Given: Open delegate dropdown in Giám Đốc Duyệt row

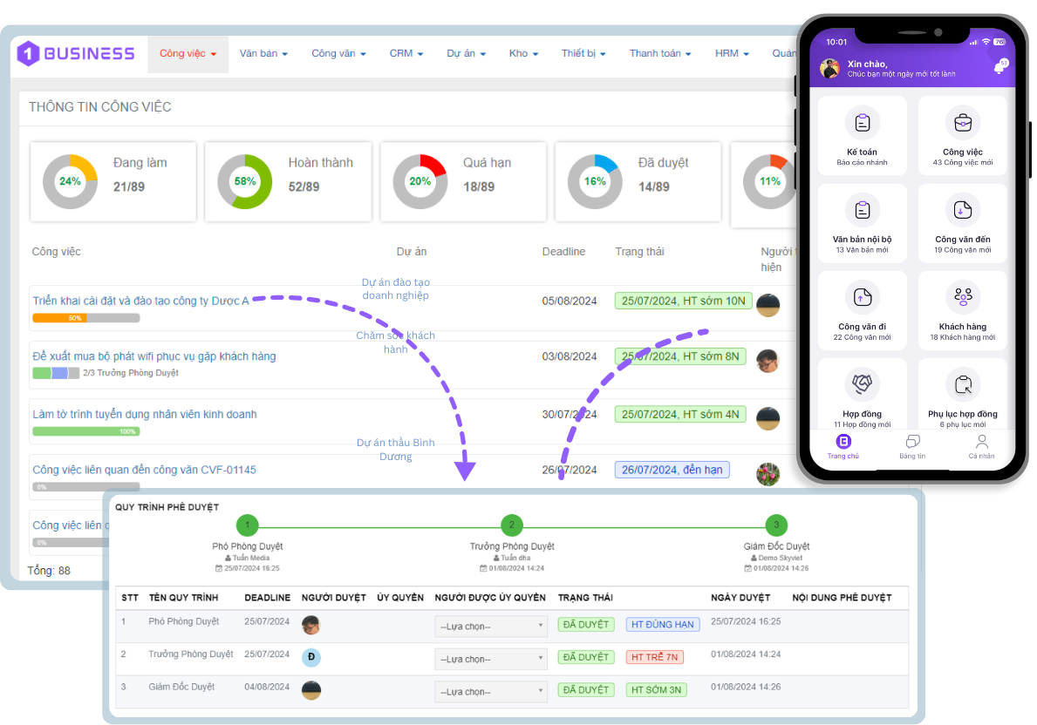Looking at the screenshot, I should tap(491, 692).
